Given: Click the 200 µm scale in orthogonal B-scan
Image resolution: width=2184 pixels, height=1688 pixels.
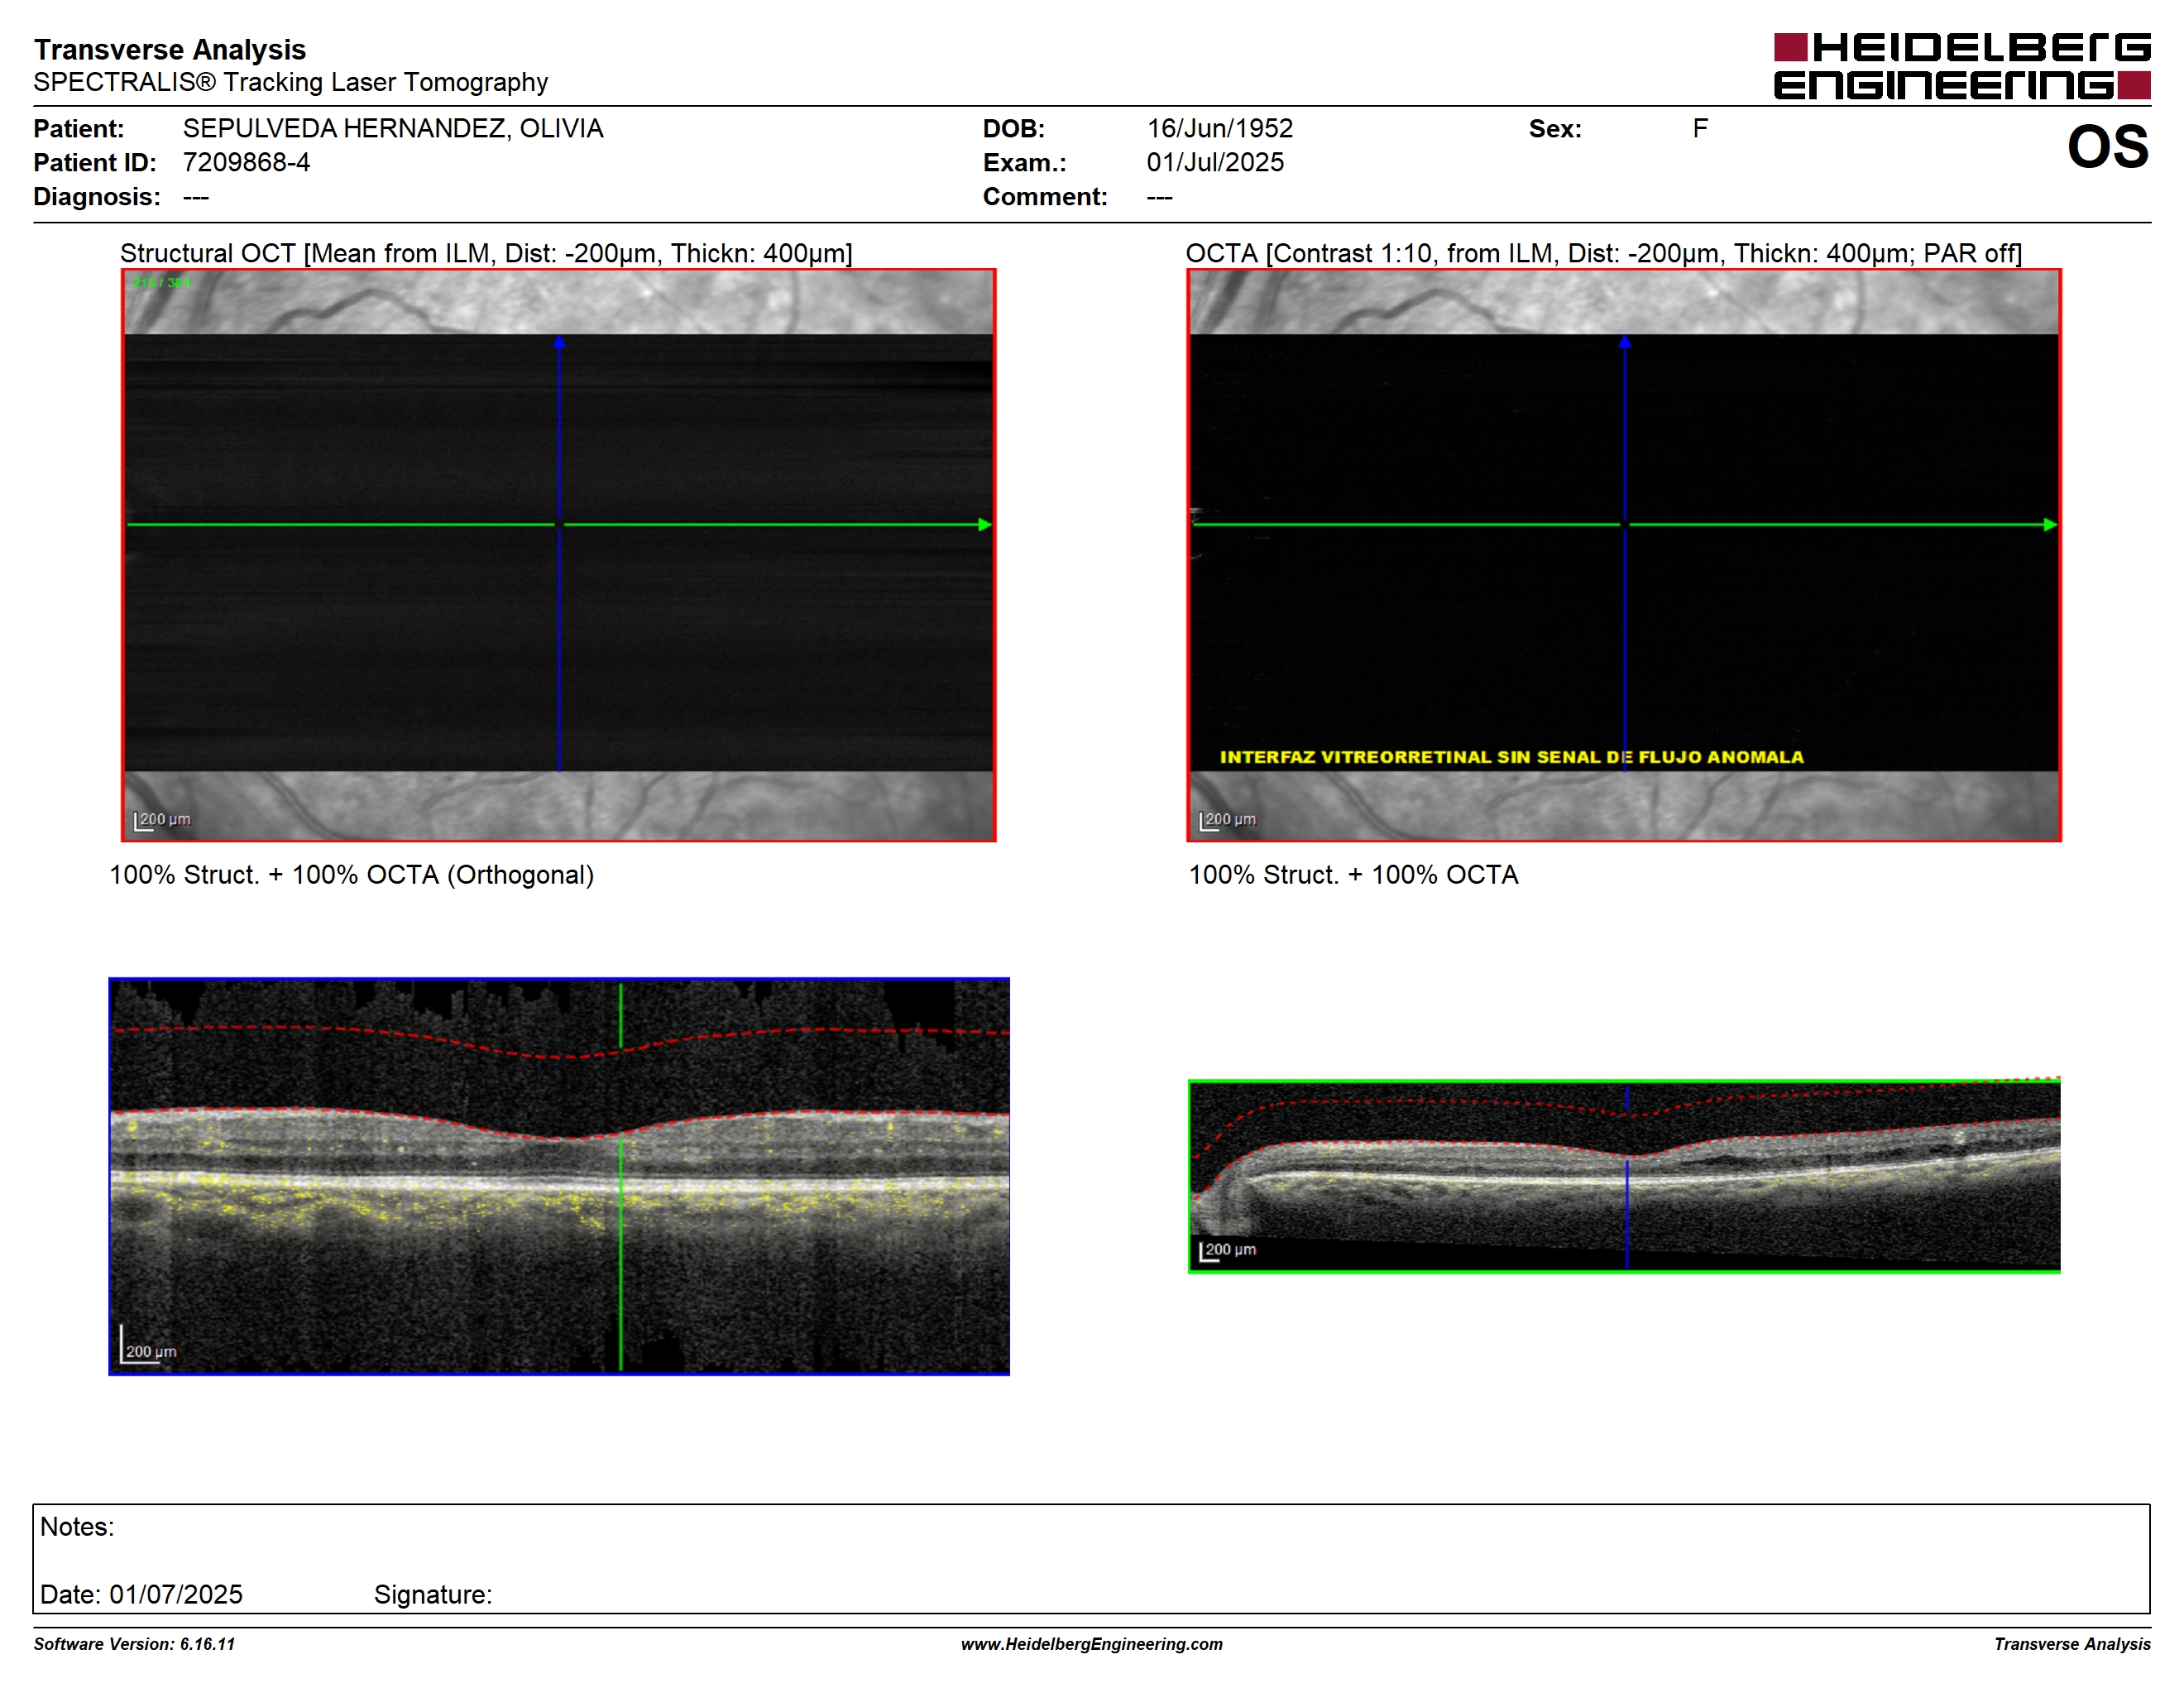Looking at the screenshot, I should tap(148, 1345).
